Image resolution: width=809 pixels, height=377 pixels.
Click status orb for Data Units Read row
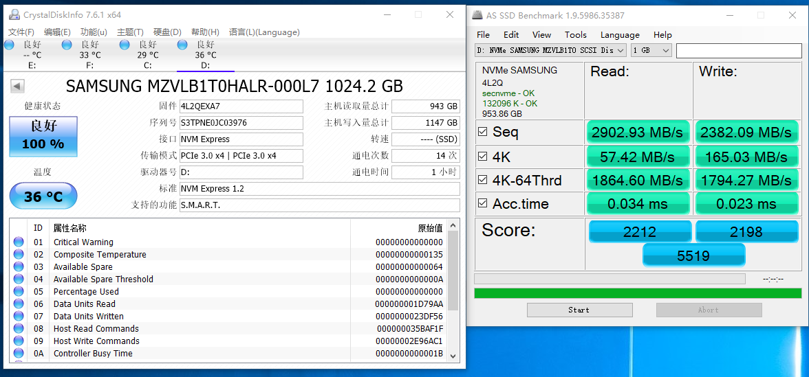[x=19, y=304]
